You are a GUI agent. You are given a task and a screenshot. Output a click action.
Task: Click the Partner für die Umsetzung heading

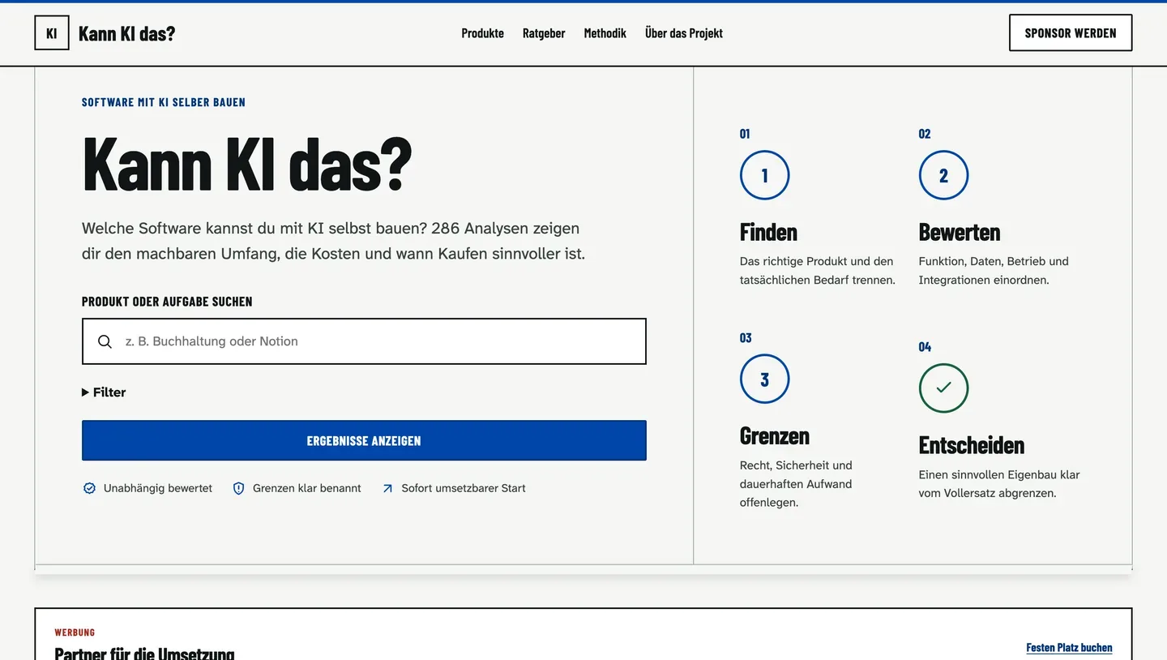(x=144, y=653)
